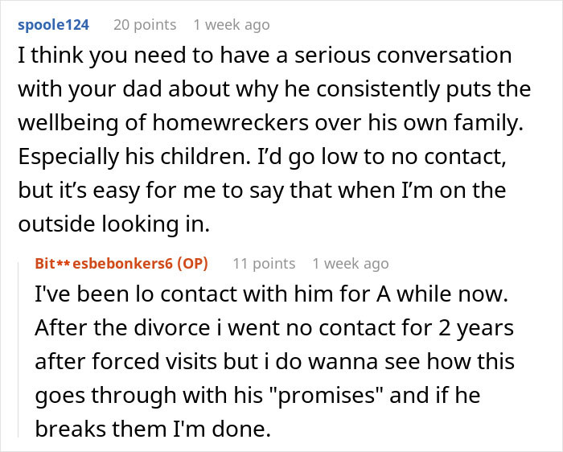Click the phrase "After the divorce" in the reply
This screenshot has width=563, height=452.
point(102,328)
